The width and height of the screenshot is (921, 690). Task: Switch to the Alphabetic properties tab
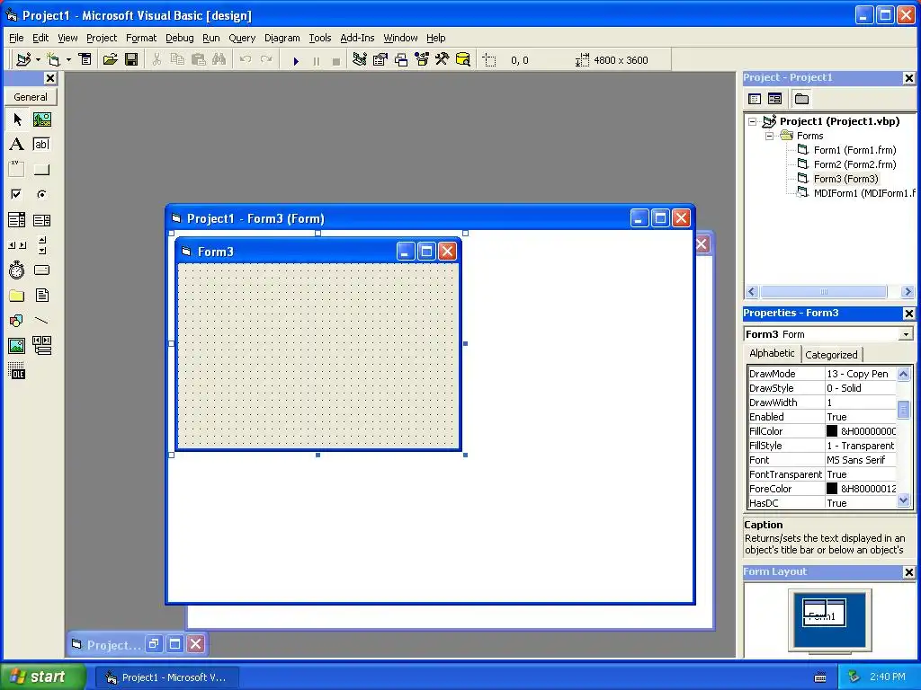pos(772,353)
